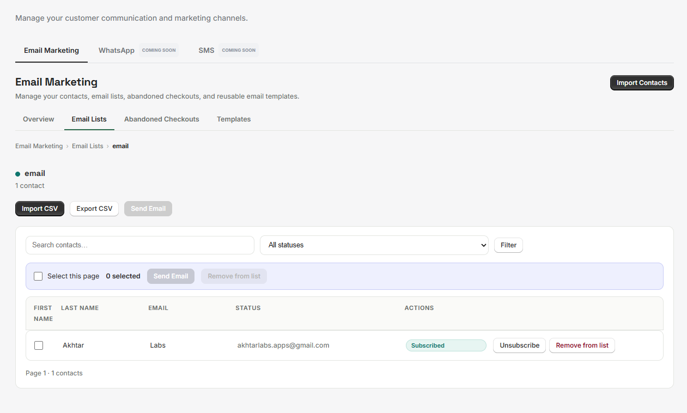Click the 'Page 1 · 1 contacts' footer text
687x413 pixels.
point(54,373)
